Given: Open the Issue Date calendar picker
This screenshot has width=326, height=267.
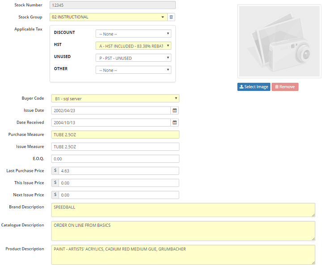Looking at the screenshot, I should 175,110.
